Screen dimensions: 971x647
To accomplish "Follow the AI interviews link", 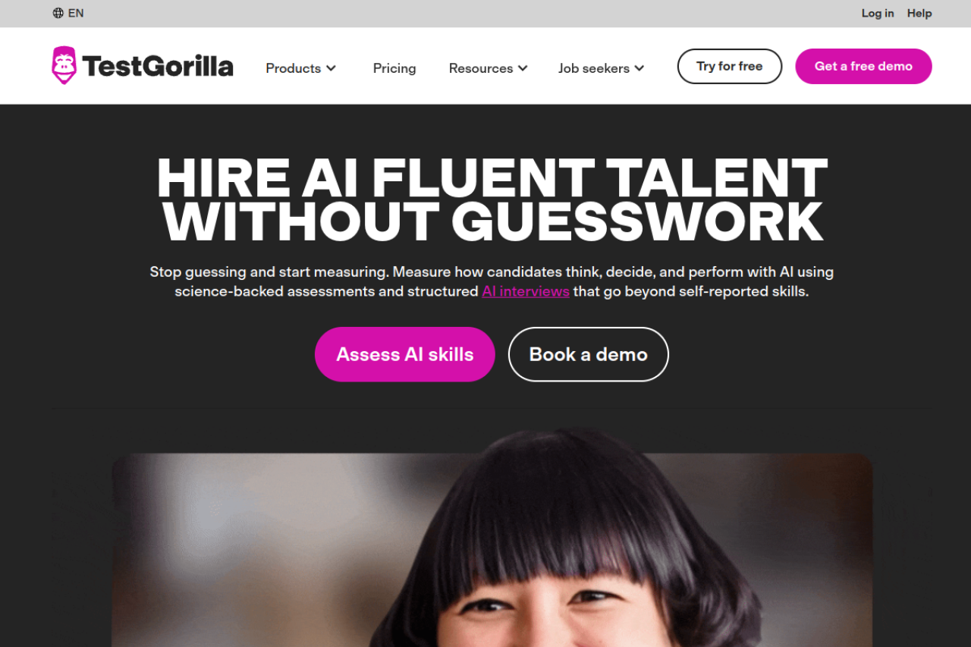I will (x=526, y=291).
